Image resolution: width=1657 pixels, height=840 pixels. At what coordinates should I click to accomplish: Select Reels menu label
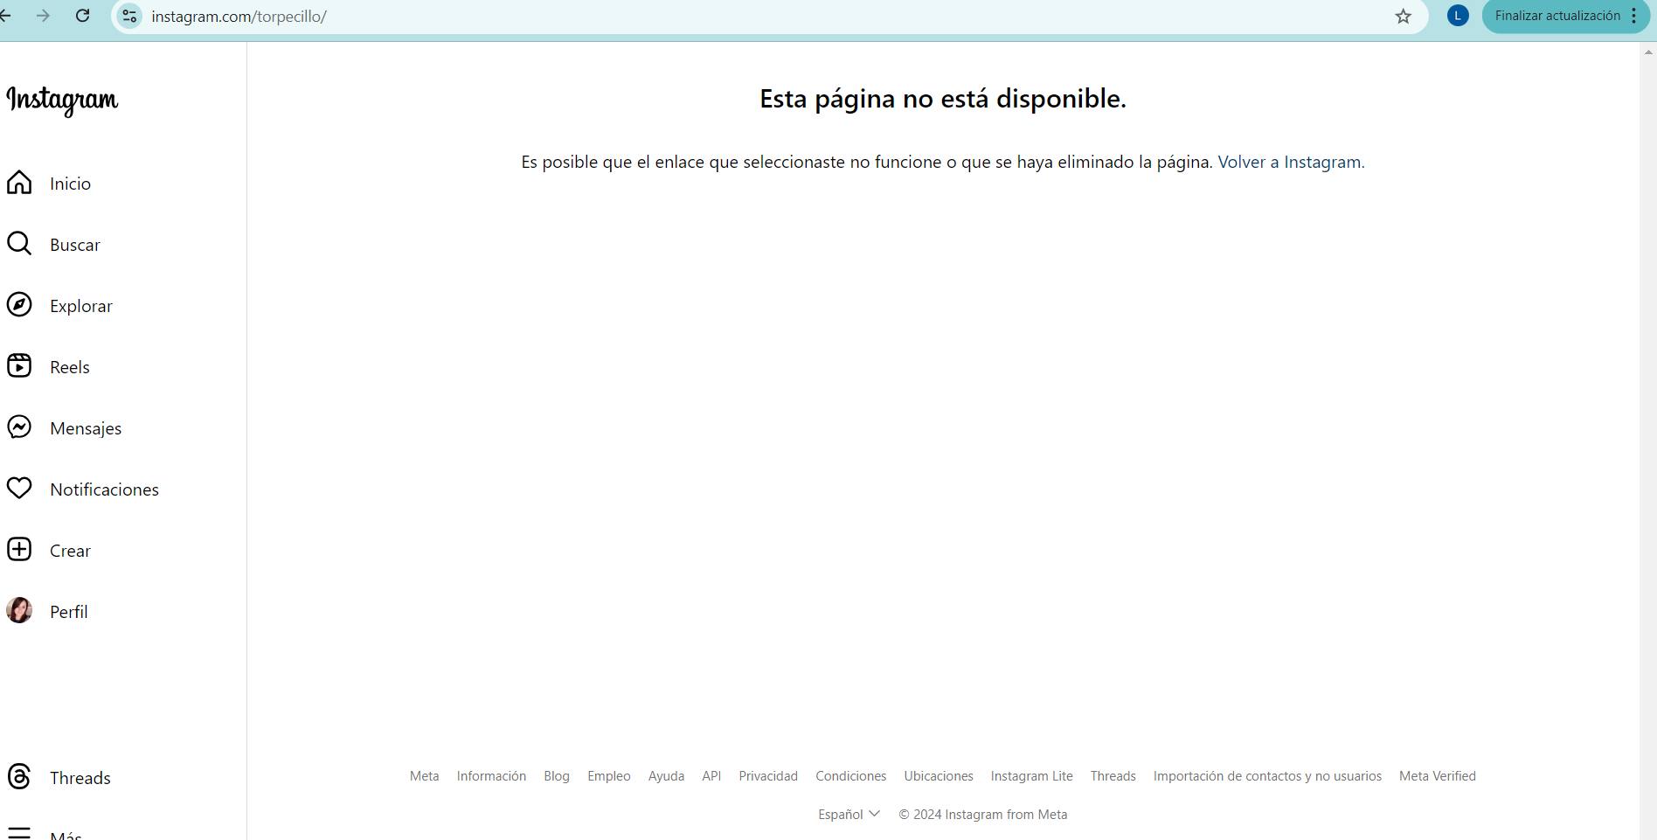click(70, 367)
